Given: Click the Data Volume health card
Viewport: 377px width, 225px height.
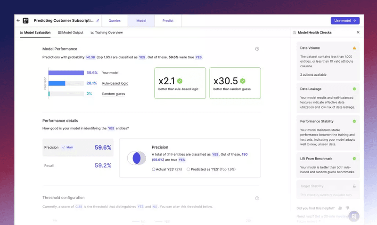Looking at the screenshot, I should [x=328, y=61].
